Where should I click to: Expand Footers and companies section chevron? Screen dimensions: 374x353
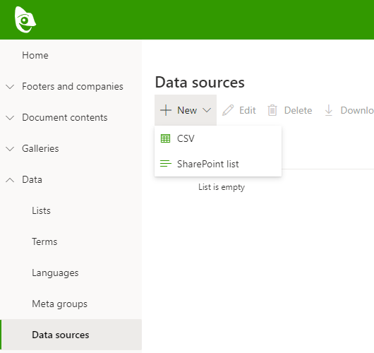pyautogui.click(x=10, y=86)
